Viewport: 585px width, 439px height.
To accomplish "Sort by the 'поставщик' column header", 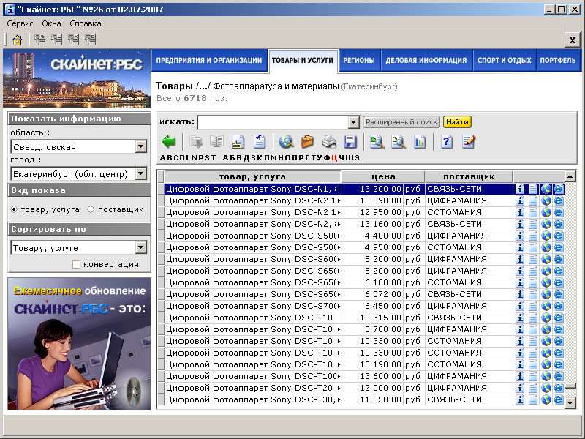I will pos(469,176).
